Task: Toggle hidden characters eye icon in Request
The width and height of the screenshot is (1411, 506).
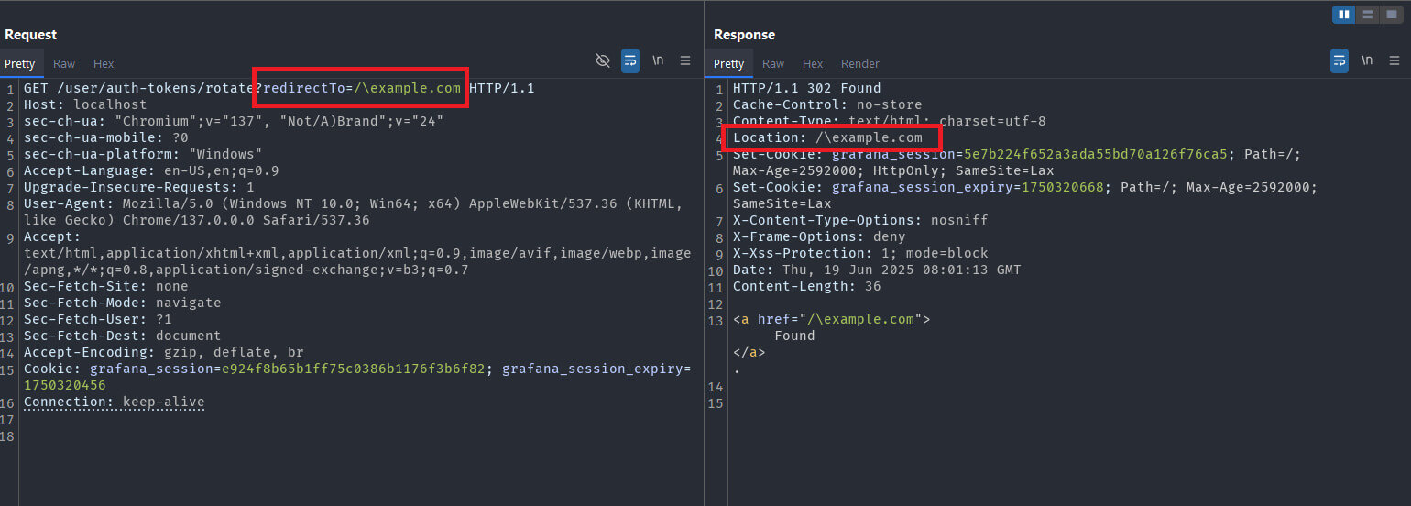Action: [602, 60]
